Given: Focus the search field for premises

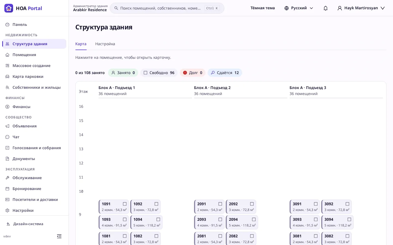Looking at the screenshot, I should click(167, 8).
